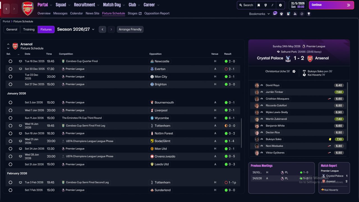Switch to the General view tab
359x202 pixels.
coord(12,29)
